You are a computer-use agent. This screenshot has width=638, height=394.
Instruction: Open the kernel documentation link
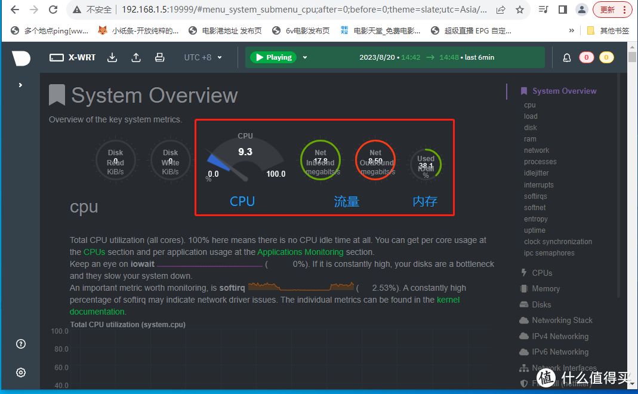(x=448, y=300)
